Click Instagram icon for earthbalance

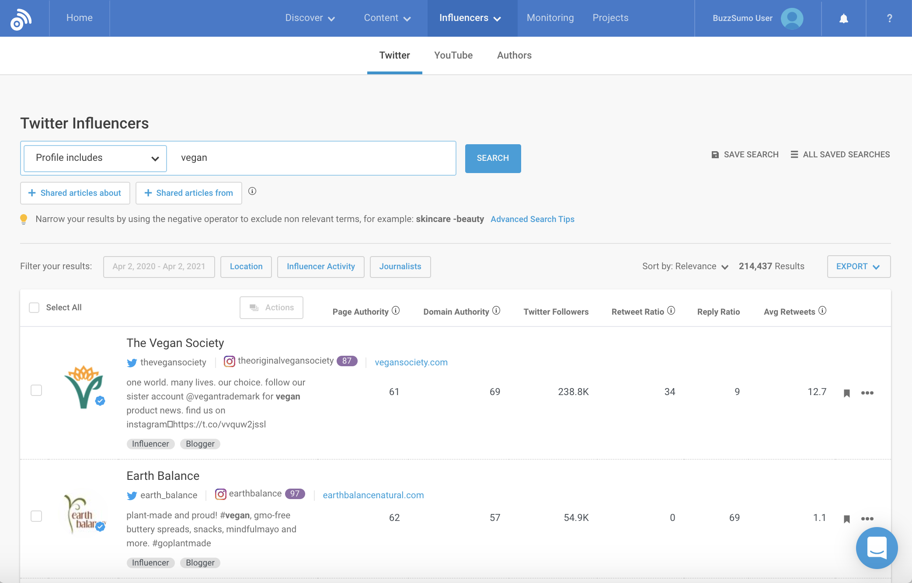[220, 494]
